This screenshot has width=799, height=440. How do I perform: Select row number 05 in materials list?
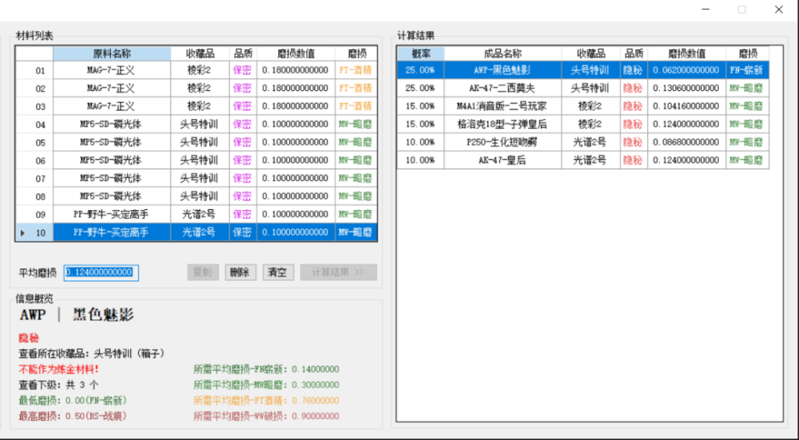(34, 142)
